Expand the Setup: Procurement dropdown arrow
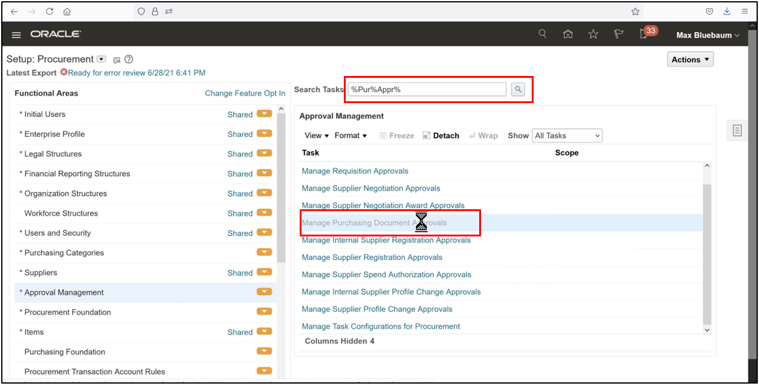This screenshot has width=759, height=386. point(101,59)
